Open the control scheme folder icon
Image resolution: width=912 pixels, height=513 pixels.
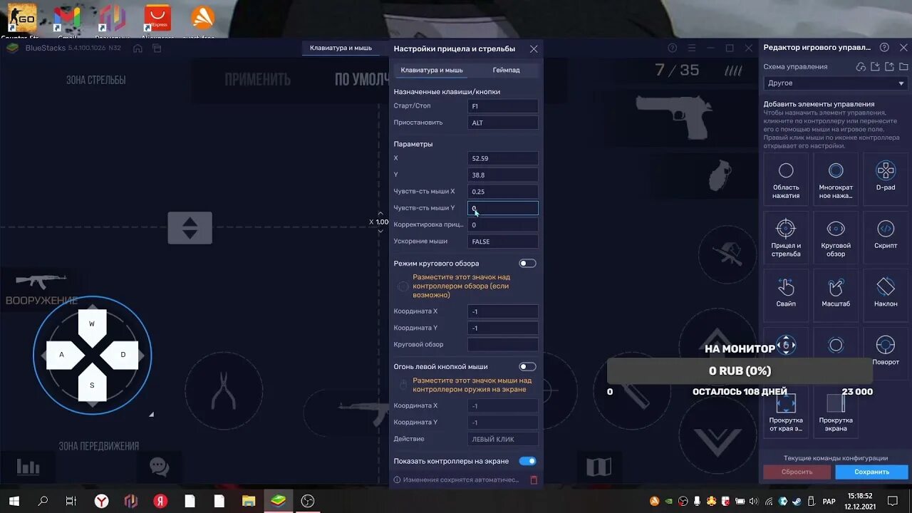coord(903,66)
